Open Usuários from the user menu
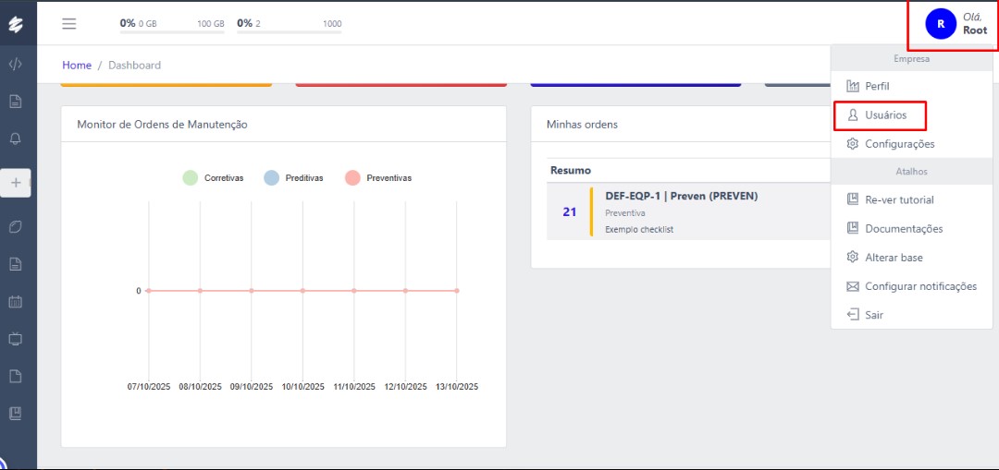This screenshot has width=999, height=470. click(884, 115)
